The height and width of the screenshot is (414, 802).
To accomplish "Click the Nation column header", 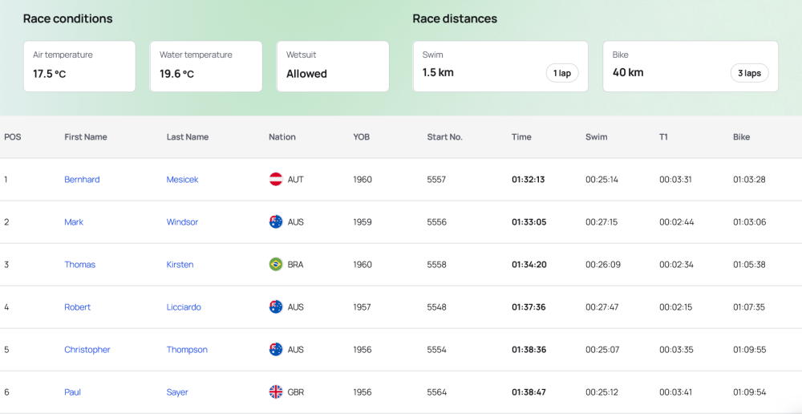I will [x=282, y=137].
